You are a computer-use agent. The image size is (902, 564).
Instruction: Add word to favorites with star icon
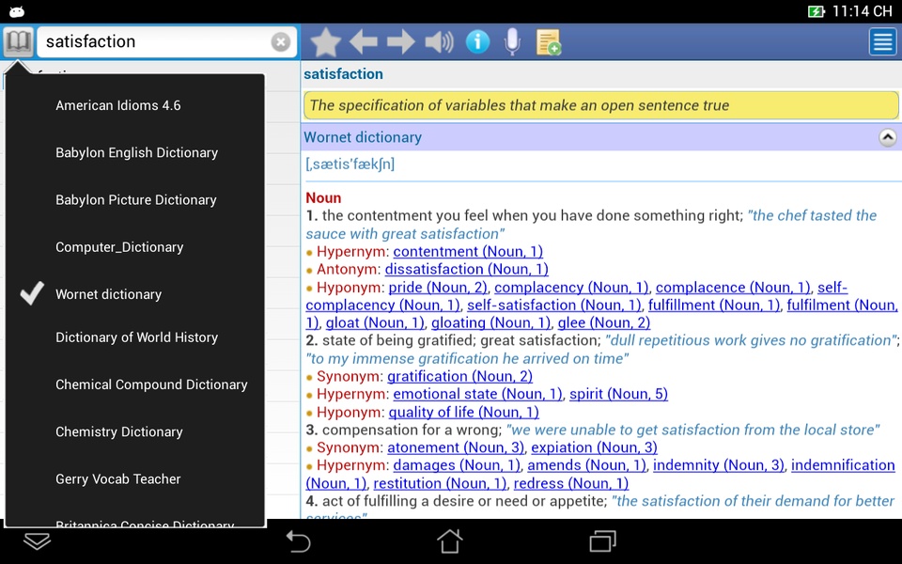click(325, 42)
